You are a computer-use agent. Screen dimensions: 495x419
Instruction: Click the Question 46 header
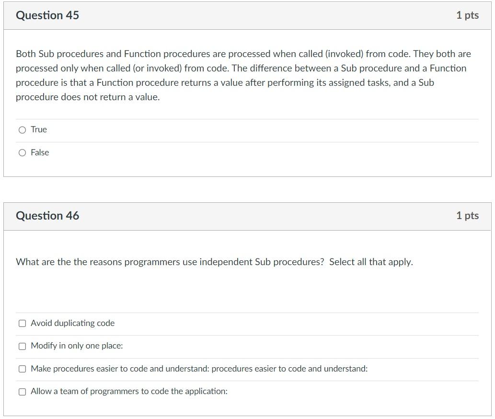47,215
